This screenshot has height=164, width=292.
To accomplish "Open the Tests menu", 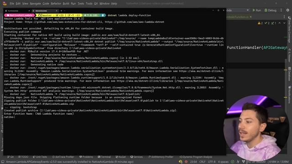I will [81, 4].
